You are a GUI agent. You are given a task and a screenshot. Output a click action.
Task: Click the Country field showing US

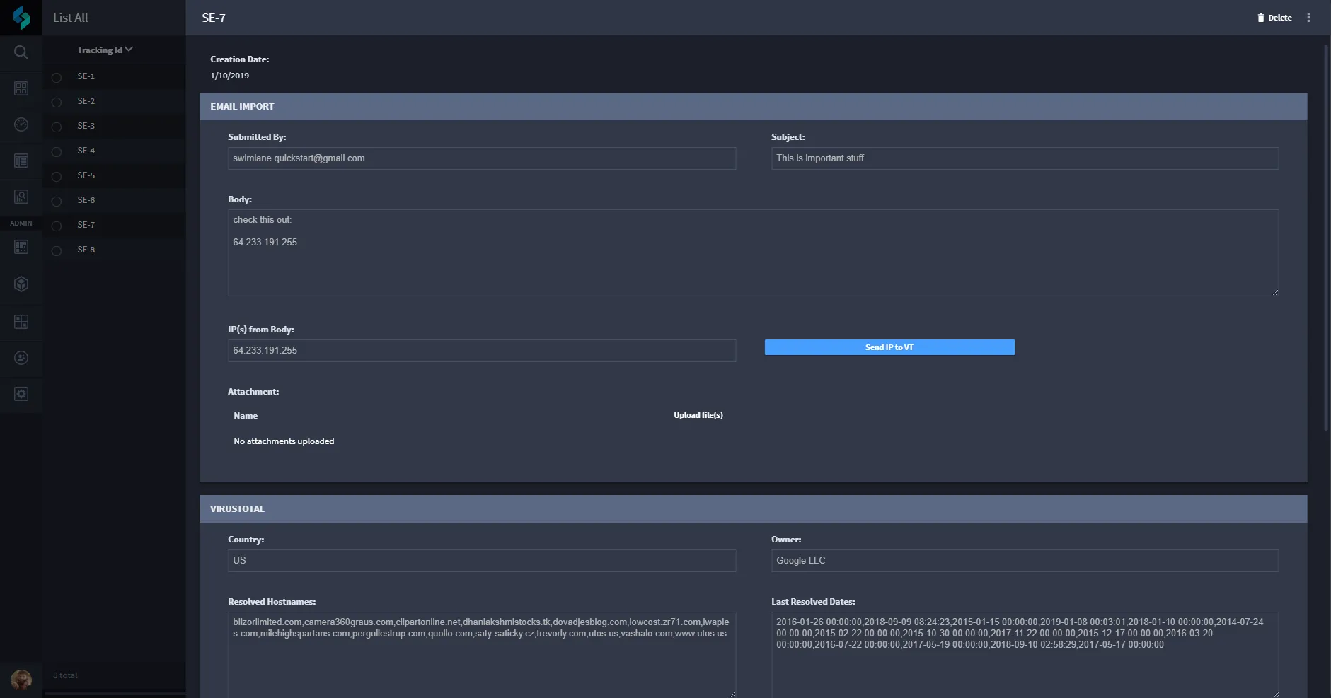point(482,561)
